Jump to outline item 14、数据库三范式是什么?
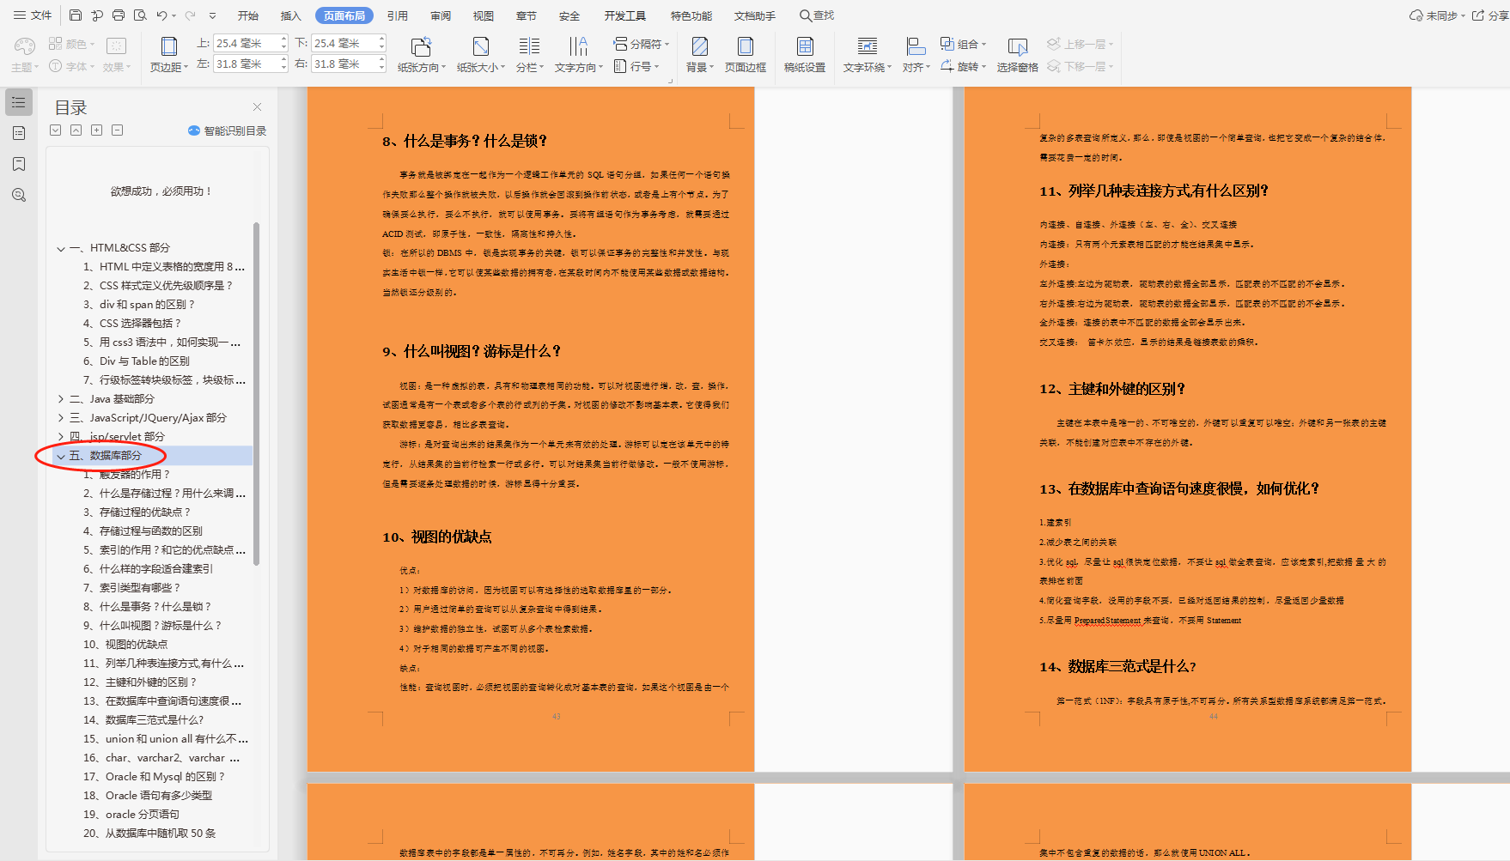Image resolution: width=1510 pixels, height=861 pixels. click(x=143, y=719)
